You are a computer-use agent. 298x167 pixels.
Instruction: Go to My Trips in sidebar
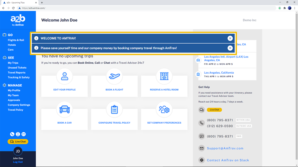coord(13,63)
